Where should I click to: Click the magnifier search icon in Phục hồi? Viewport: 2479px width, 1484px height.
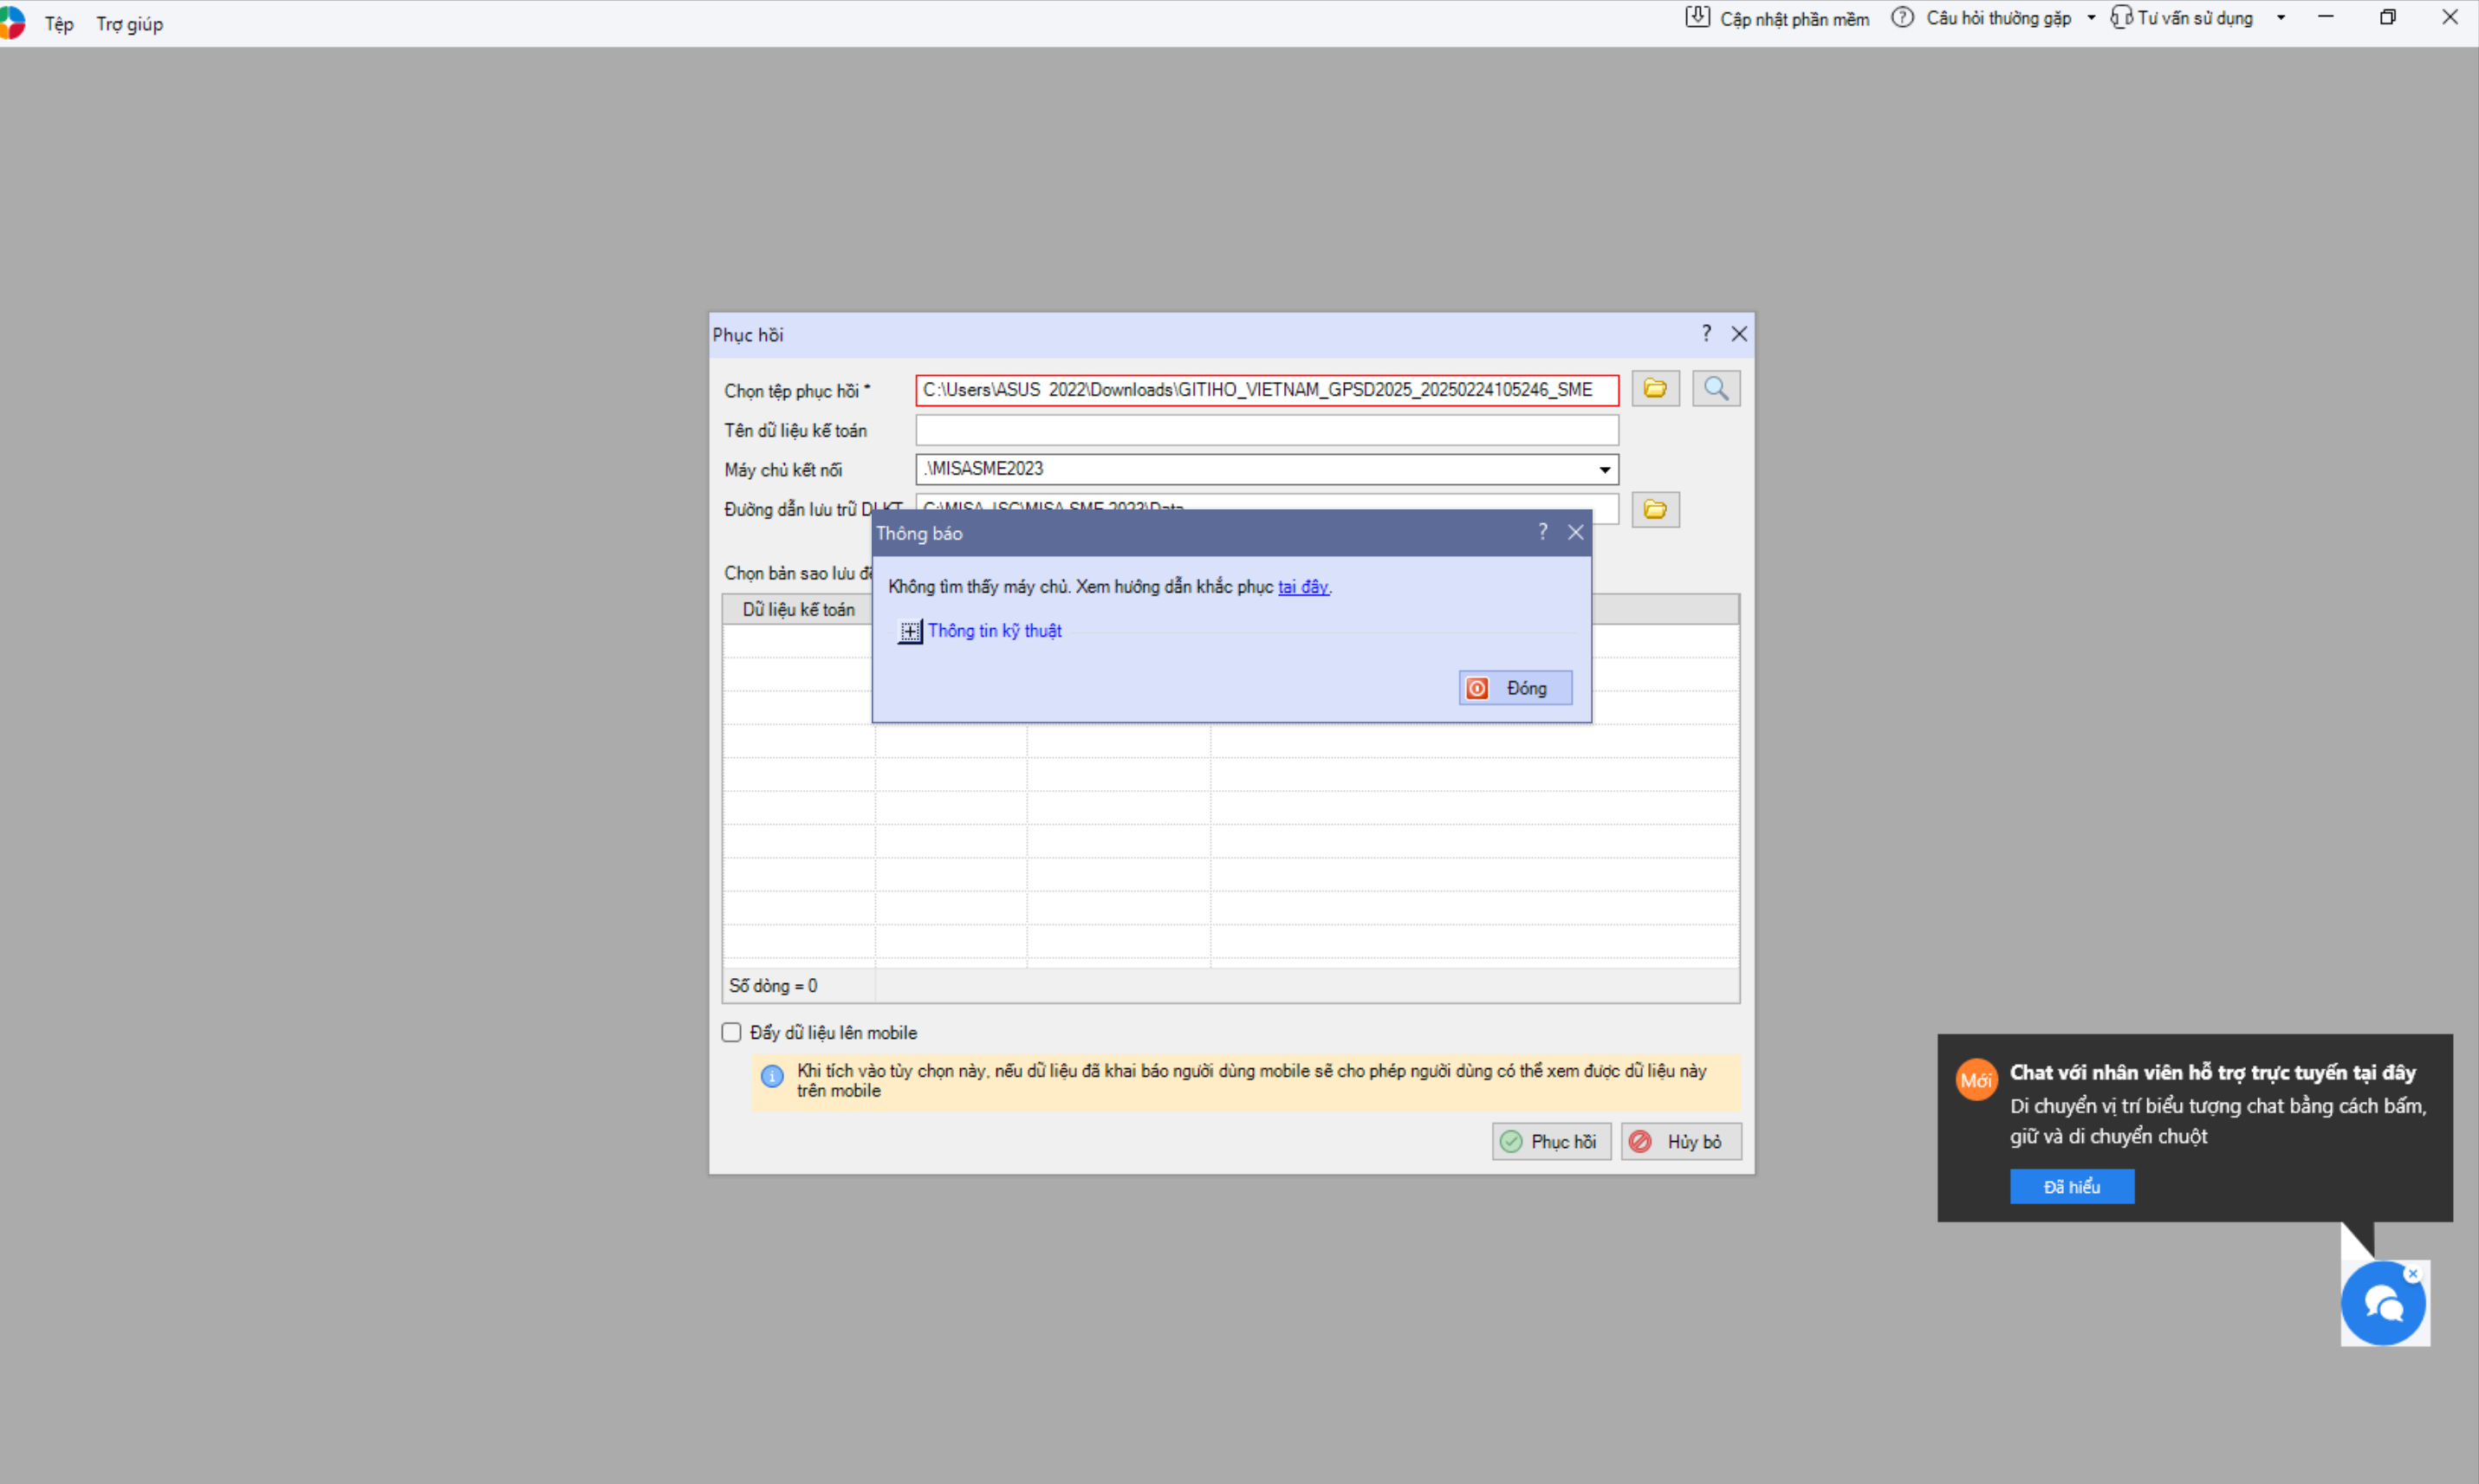pyautogui.click(x=1716, y=388)
